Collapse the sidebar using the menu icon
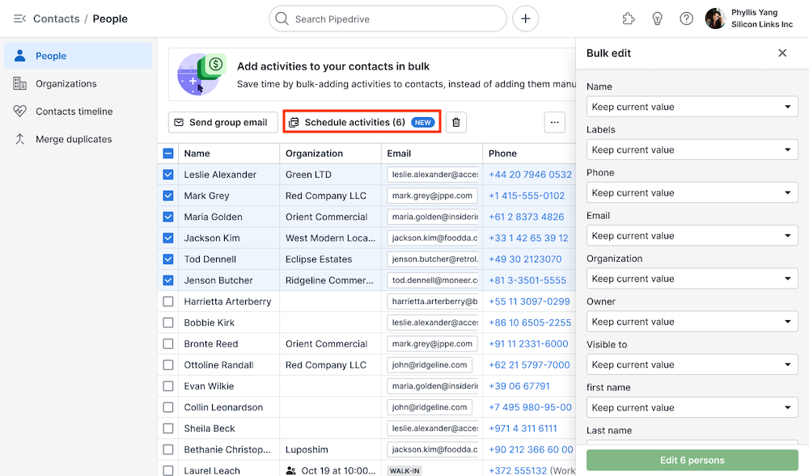This screenshot has width=809, height=476. tap(19, 19)
